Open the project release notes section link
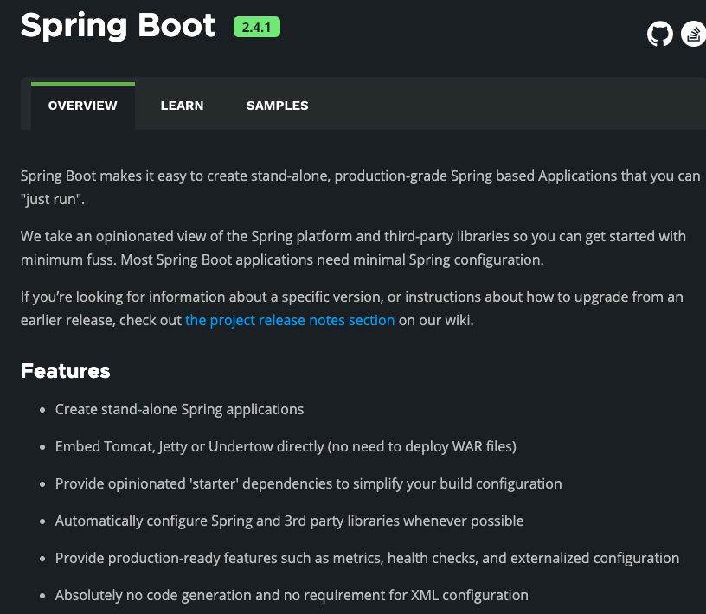 click(290, 320)
